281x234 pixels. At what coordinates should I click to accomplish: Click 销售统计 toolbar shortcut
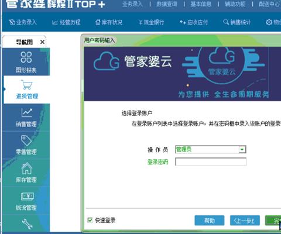237,22
